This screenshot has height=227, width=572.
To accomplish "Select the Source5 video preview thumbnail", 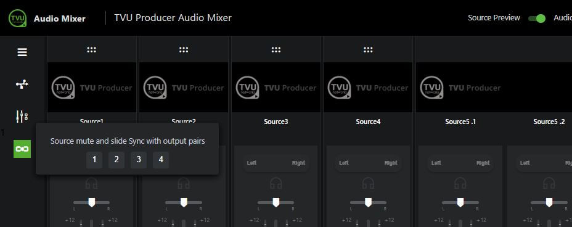I will (494, 87).
